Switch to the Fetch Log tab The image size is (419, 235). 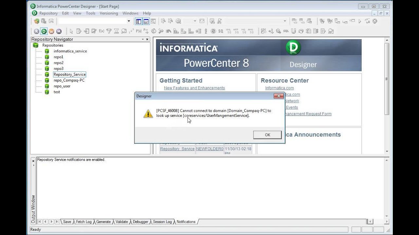click(83, 222)
